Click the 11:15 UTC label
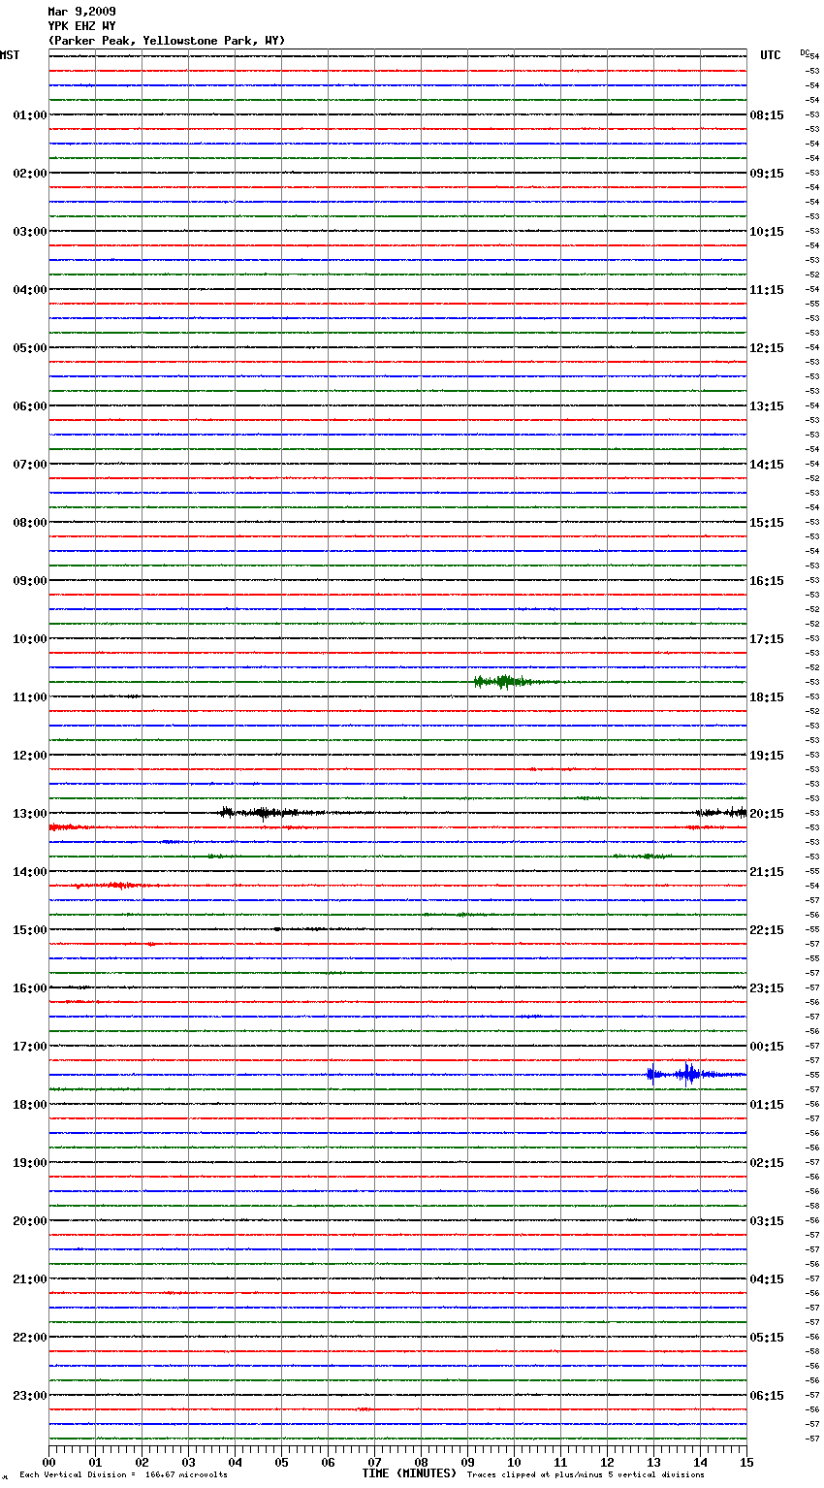The width and height of the screenshot is (824, 1488). pos(767,290)
